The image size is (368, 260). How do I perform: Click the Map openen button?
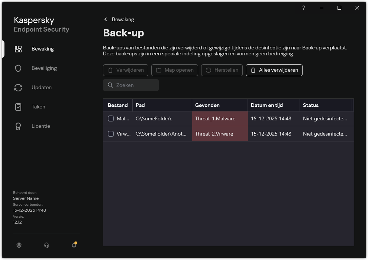click(174, 70)
